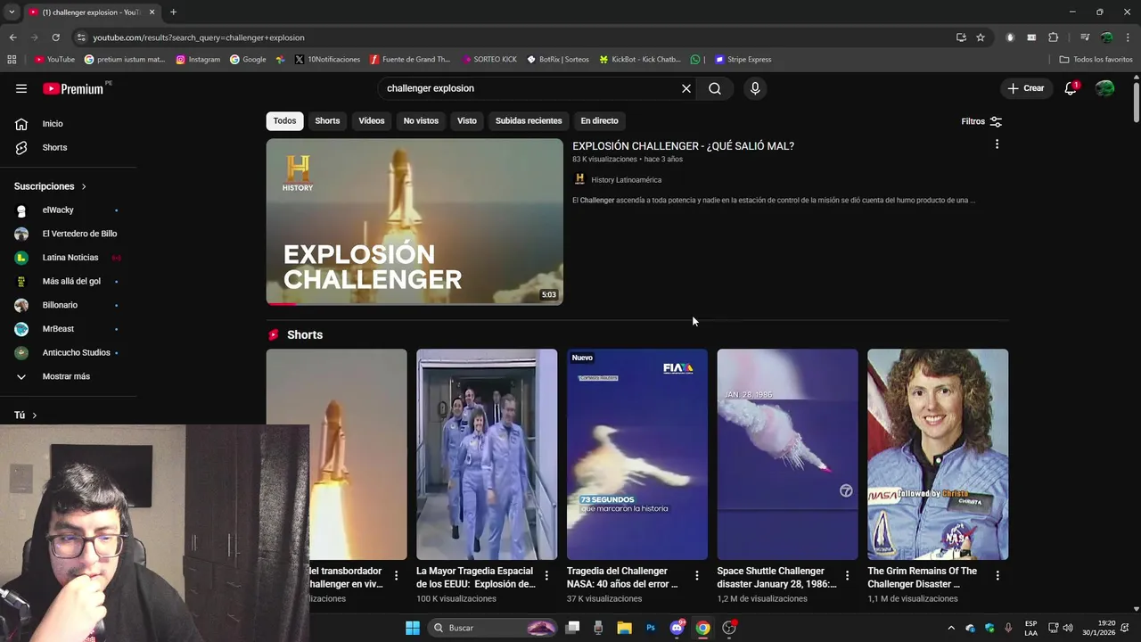Open the YouTube hamburger guide menu
The width and height of the screenshot is (1141, 642).
21,88
